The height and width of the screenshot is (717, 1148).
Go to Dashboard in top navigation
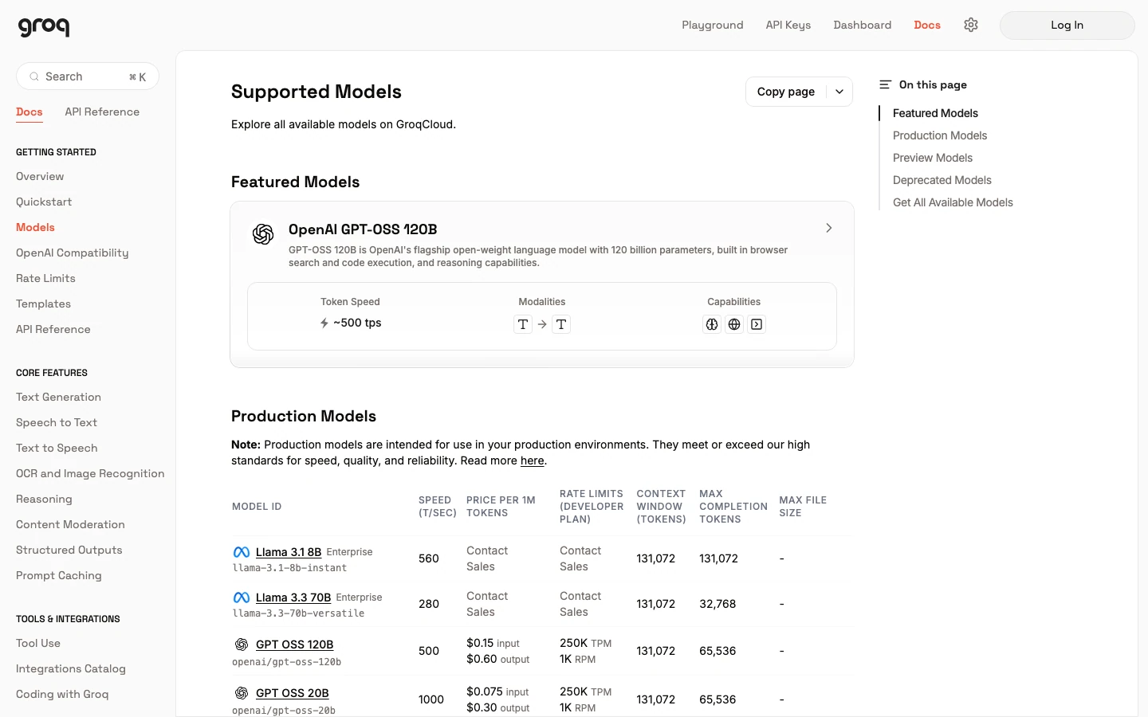pos(863,25)
